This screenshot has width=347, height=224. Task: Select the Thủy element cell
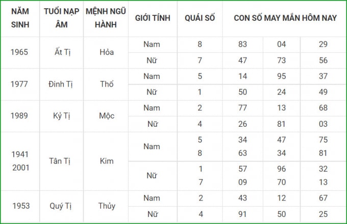tap(107, 206)
